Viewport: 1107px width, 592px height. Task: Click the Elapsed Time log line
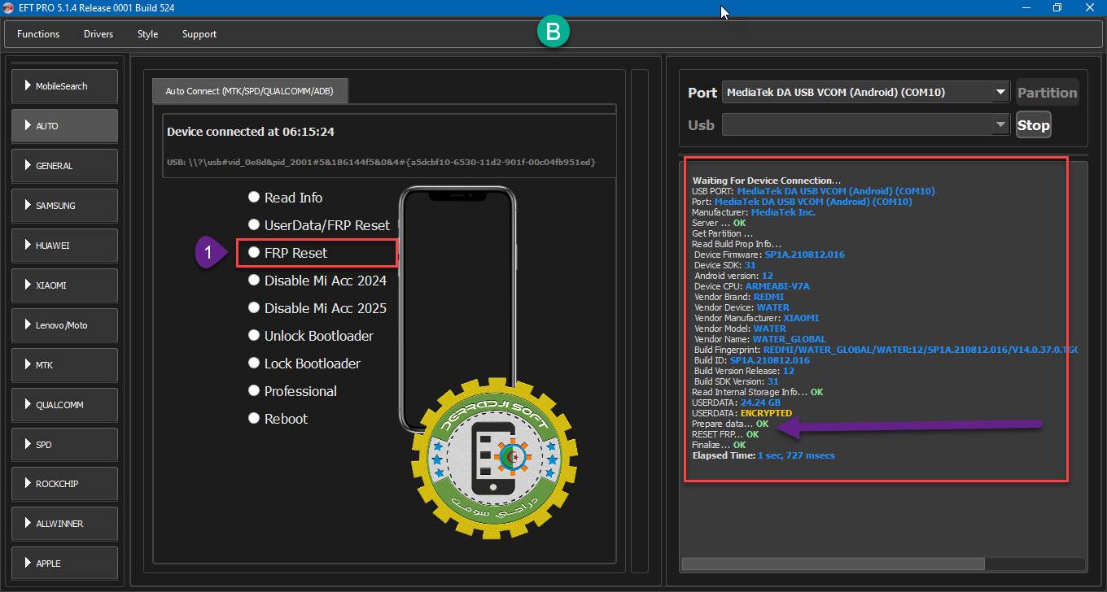click(764, 455)
